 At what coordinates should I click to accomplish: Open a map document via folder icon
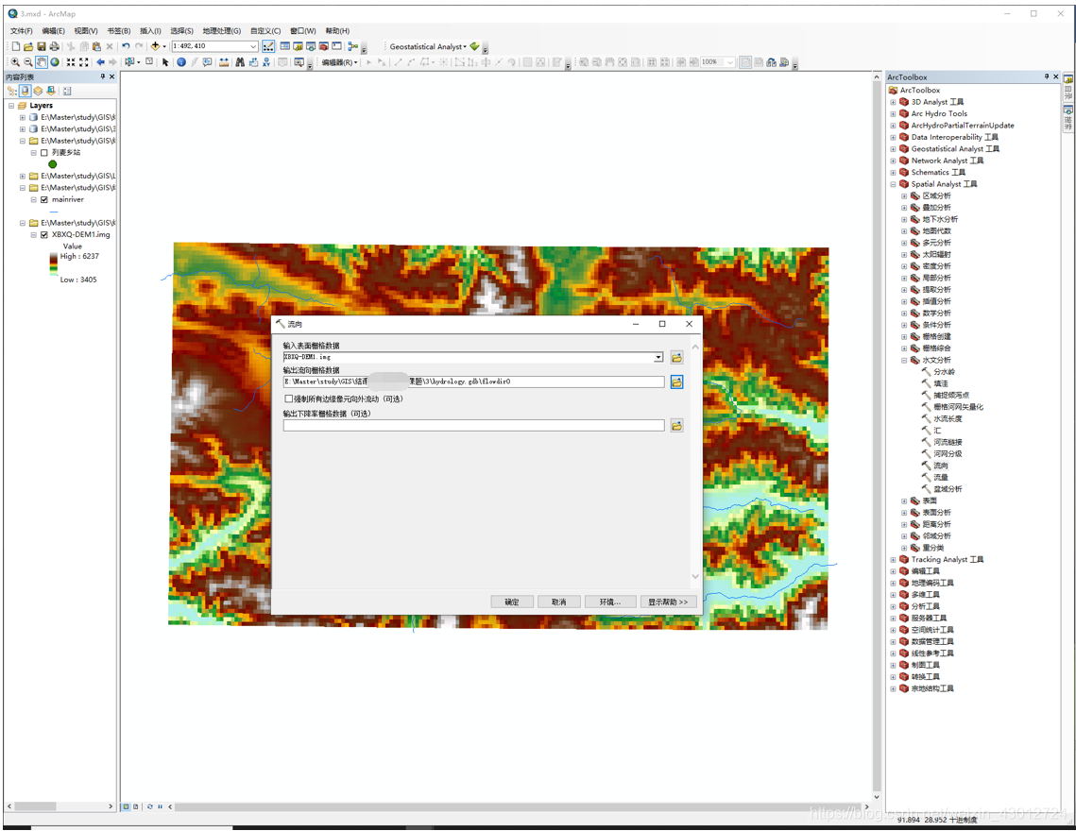coord(28,46)
